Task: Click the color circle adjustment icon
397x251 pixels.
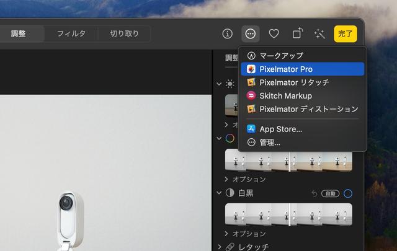Action: [x=230, y=138]
